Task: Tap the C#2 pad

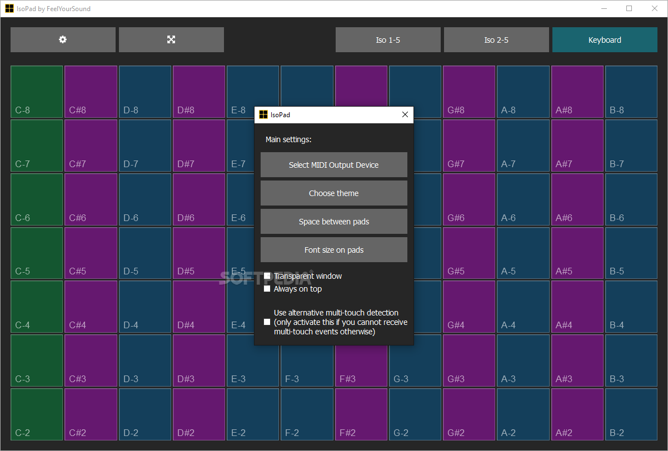Action: pyautogui.click(x=91, y=415)
